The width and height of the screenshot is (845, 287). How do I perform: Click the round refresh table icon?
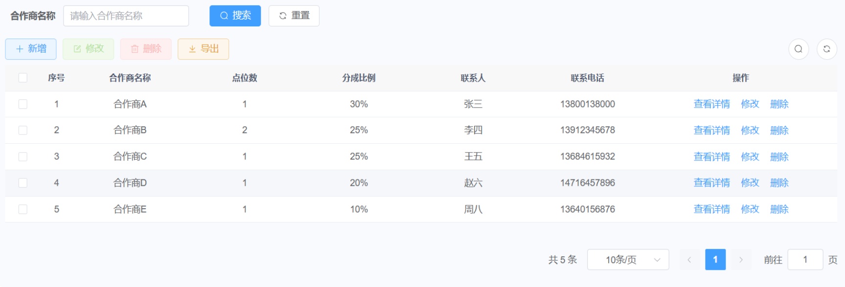[826, 49]
